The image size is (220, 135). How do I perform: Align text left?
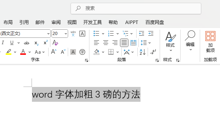[x=97, y=43]
